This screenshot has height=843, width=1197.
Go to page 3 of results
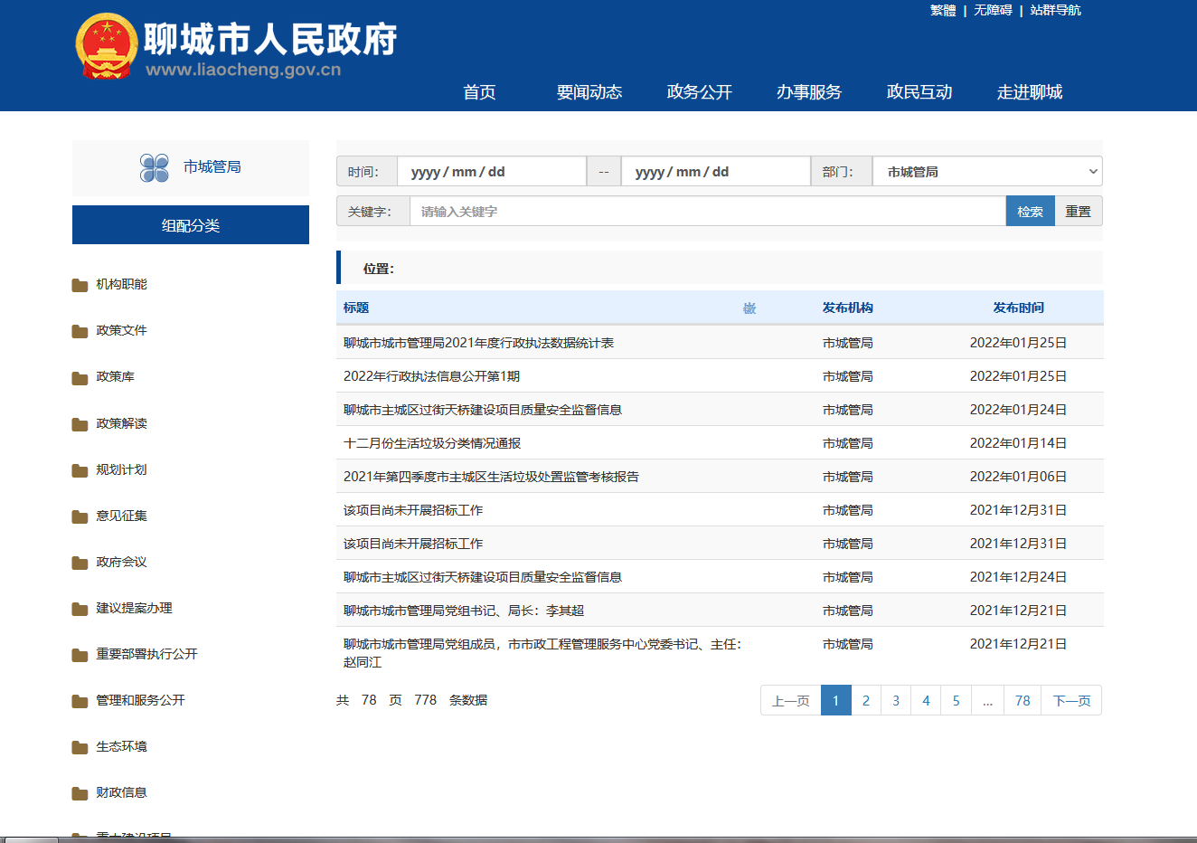pyautogui.click(x=896, y=700)
